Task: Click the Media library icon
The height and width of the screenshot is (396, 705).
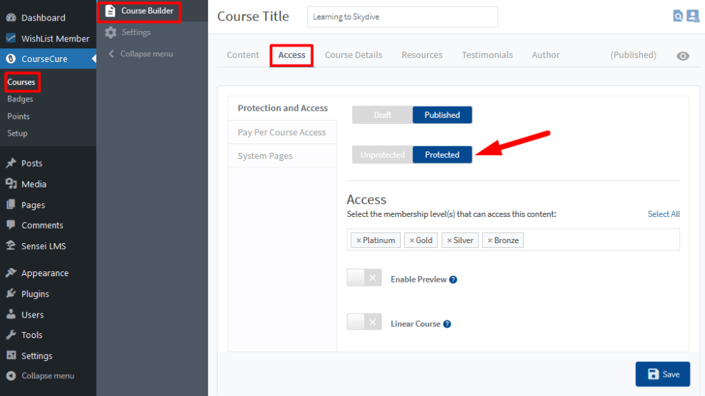Action: coord(11,184)
